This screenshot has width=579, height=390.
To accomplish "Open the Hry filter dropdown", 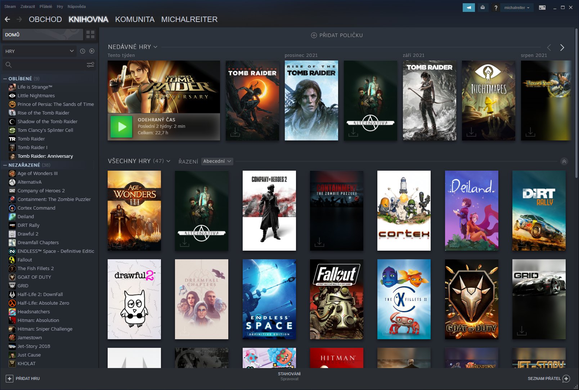I will point(40,51).
